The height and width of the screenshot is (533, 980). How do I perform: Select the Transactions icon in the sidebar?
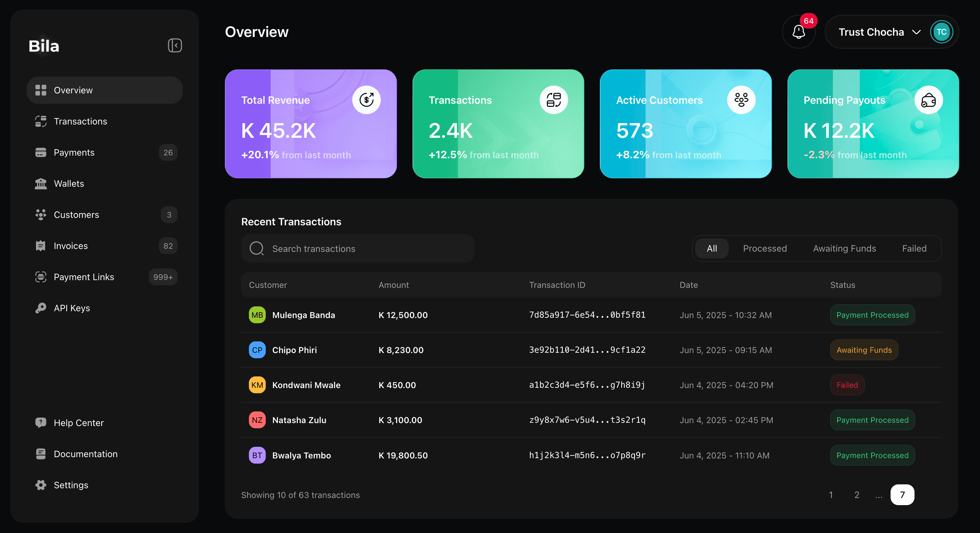pos(40,121)
